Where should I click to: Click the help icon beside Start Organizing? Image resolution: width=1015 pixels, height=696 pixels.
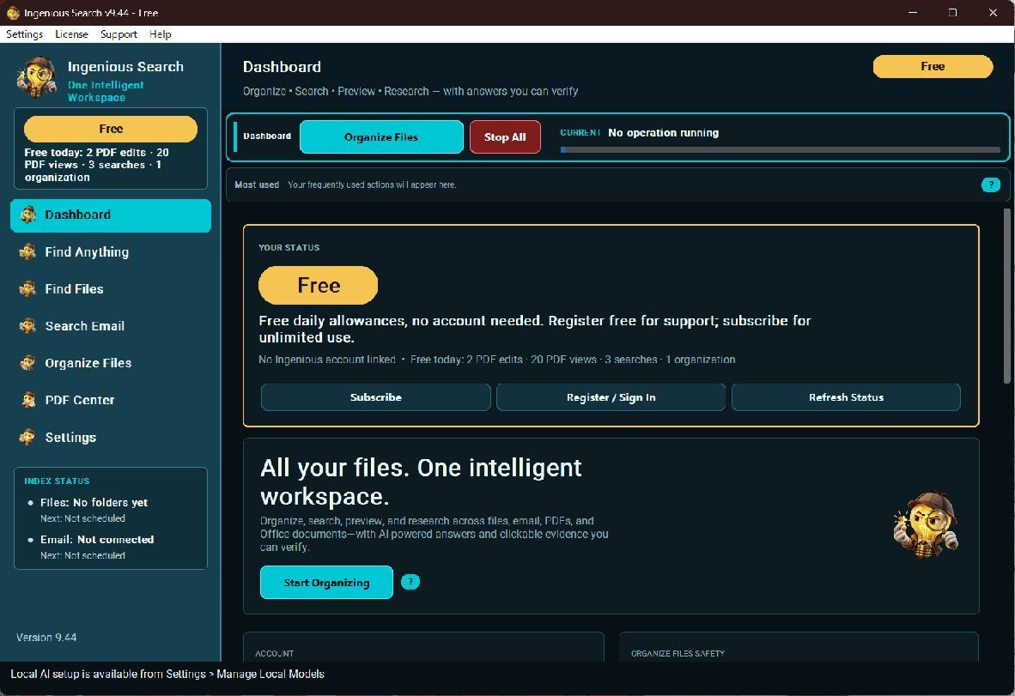coord(410,582)
